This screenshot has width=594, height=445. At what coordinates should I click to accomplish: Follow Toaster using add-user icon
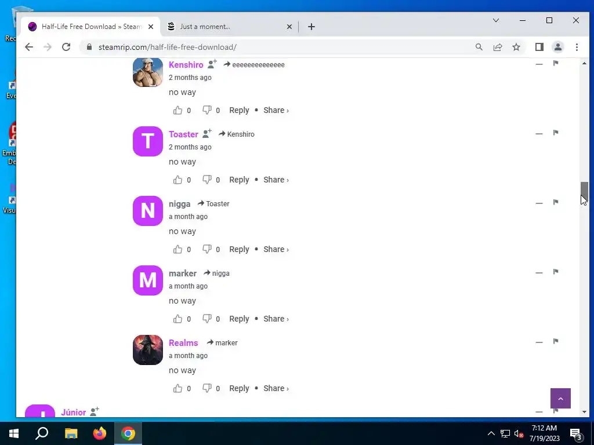[x=207, y=133]
